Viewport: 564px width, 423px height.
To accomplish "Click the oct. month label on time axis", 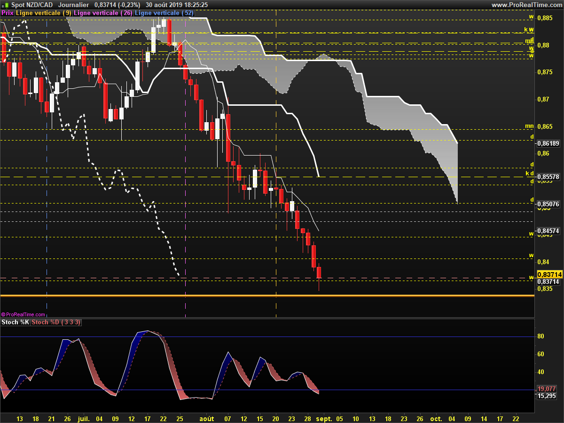I will [x=436, y=418].
